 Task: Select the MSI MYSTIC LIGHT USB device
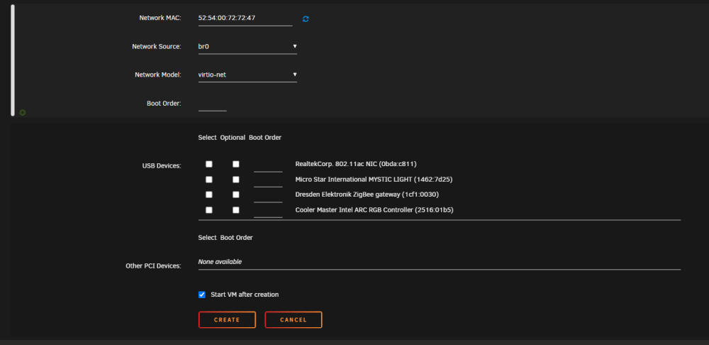click(209, 180)
